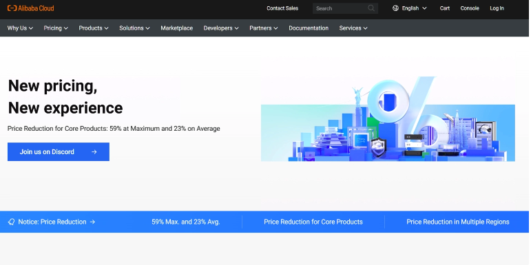Click the Alibaba Cloud logo
This screenshot has width=531, height=265.
(31, 8)
